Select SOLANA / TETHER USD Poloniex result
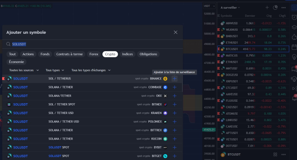Viewport: 297px width, 160px height. point(92,122)
